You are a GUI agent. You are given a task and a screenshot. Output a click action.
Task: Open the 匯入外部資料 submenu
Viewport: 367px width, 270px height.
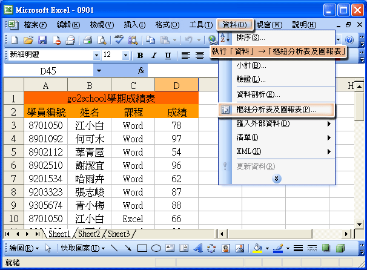pyautogui.click(x=276, y=123)
